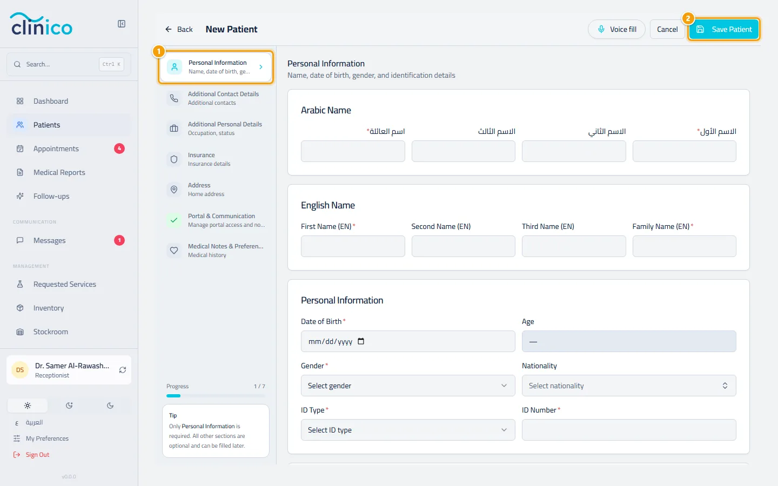Screen dimensions: 778x486
Task: Click the Clinico logo
Action: click(42, 24)
